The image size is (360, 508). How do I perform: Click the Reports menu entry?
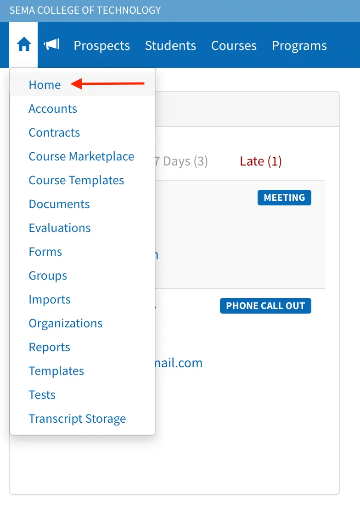(49, 347)
